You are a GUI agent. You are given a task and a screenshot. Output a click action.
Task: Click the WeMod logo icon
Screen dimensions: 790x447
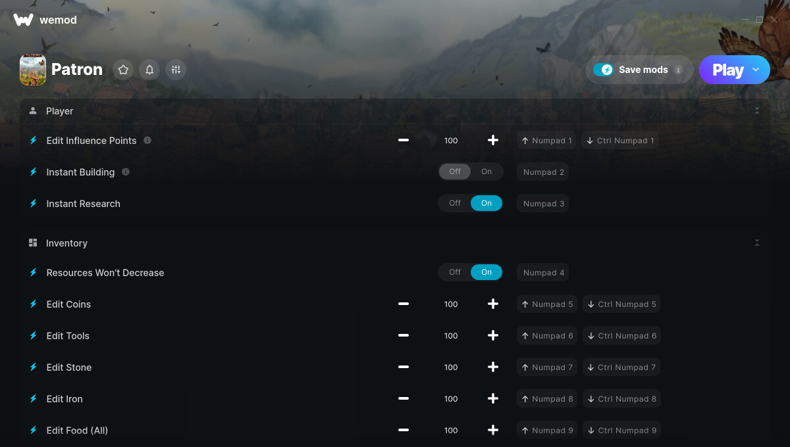coord(23,20)
